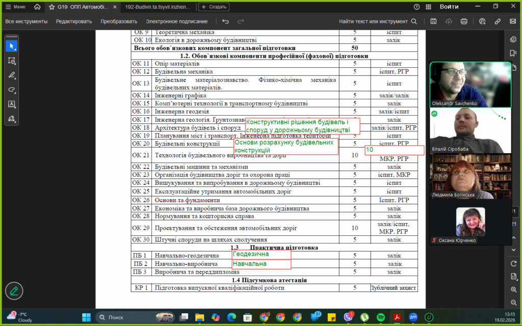This screenshot has height=326, width=522.
Task: Open the home screen icon
Action: pyautogui.click(x=37, y=7)
